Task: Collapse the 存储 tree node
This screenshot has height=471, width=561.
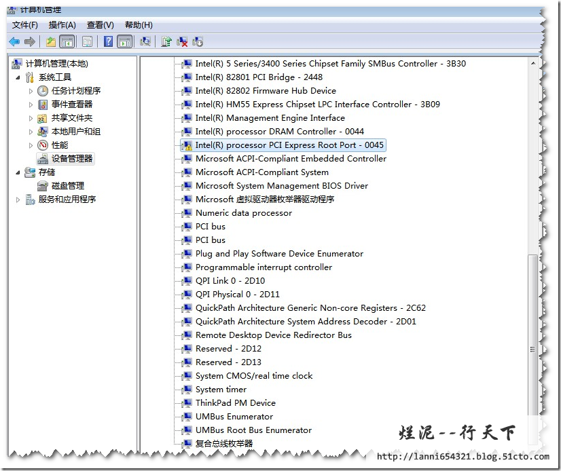Action: click(x=18, y=172)
